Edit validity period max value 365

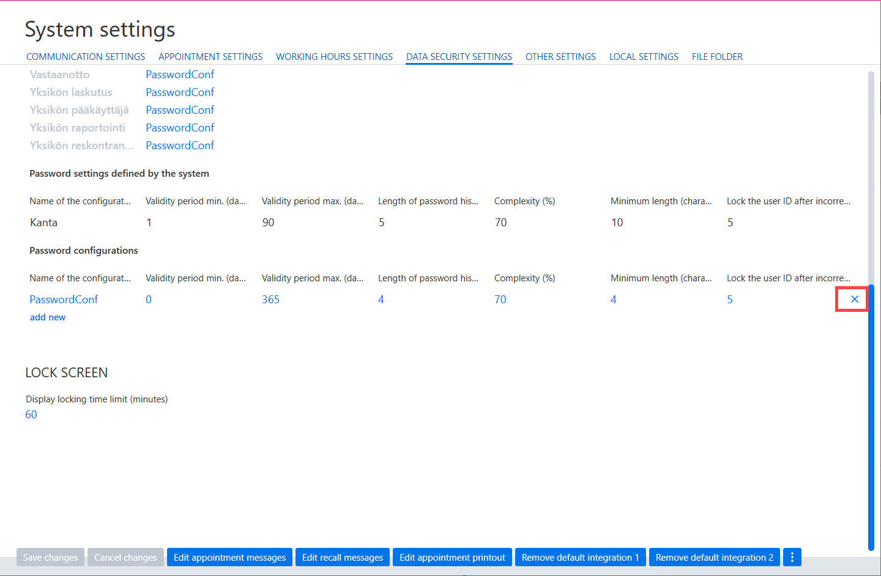pyautogui.click(x=270, y=300)
